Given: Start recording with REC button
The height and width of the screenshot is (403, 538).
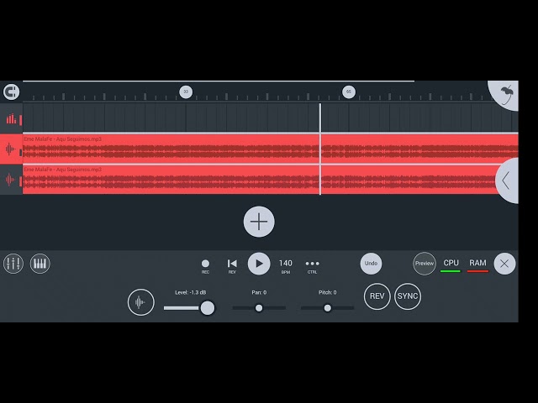Looking at the screenshot, I should (x=205, y=266).
